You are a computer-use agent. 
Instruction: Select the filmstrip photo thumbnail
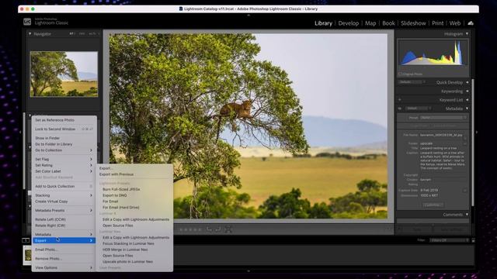pyautogui.click(x=28, y=255)
